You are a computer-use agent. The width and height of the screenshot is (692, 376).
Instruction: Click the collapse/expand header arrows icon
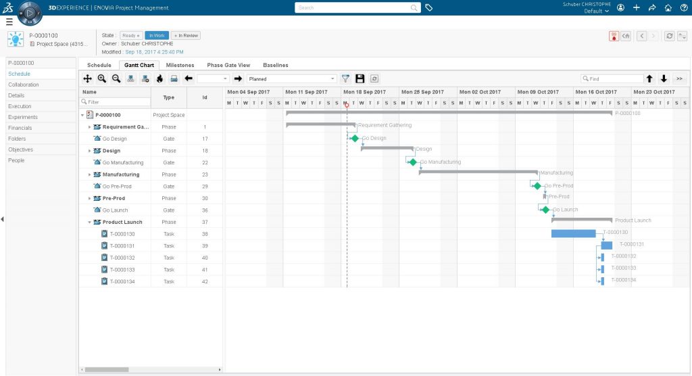(683, 37)
